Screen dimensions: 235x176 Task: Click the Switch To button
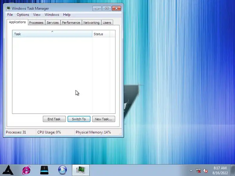tap(79, 119)
